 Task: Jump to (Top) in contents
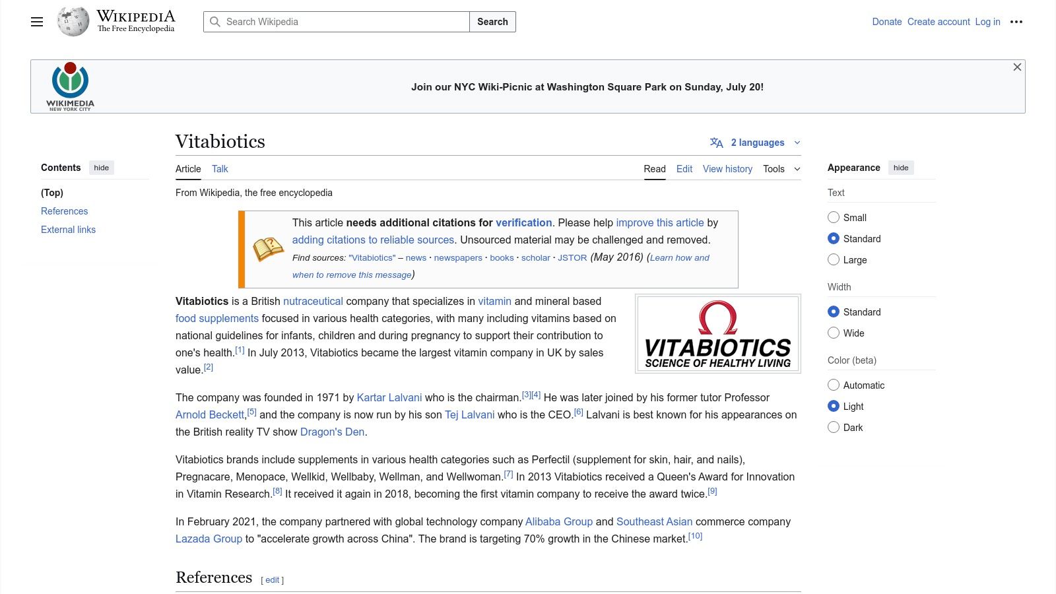point(52,193)
